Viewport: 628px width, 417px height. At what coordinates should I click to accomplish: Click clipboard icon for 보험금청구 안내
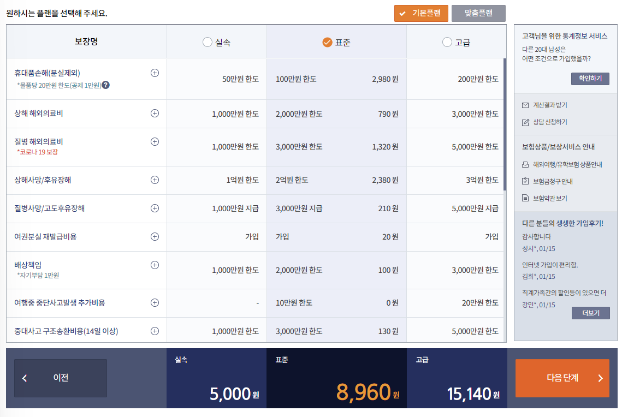click(525, 181)
